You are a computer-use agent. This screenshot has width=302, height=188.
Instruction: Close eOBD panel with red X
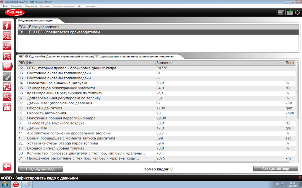click(x=300, y=178)
